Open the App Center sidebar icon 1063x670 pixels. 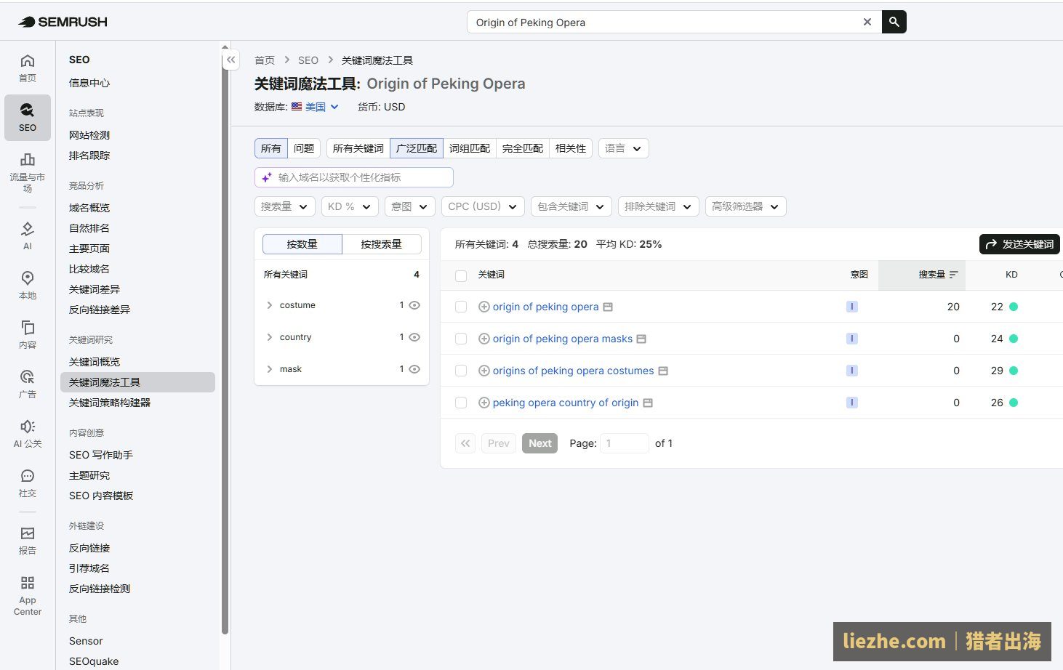[28, 595]
